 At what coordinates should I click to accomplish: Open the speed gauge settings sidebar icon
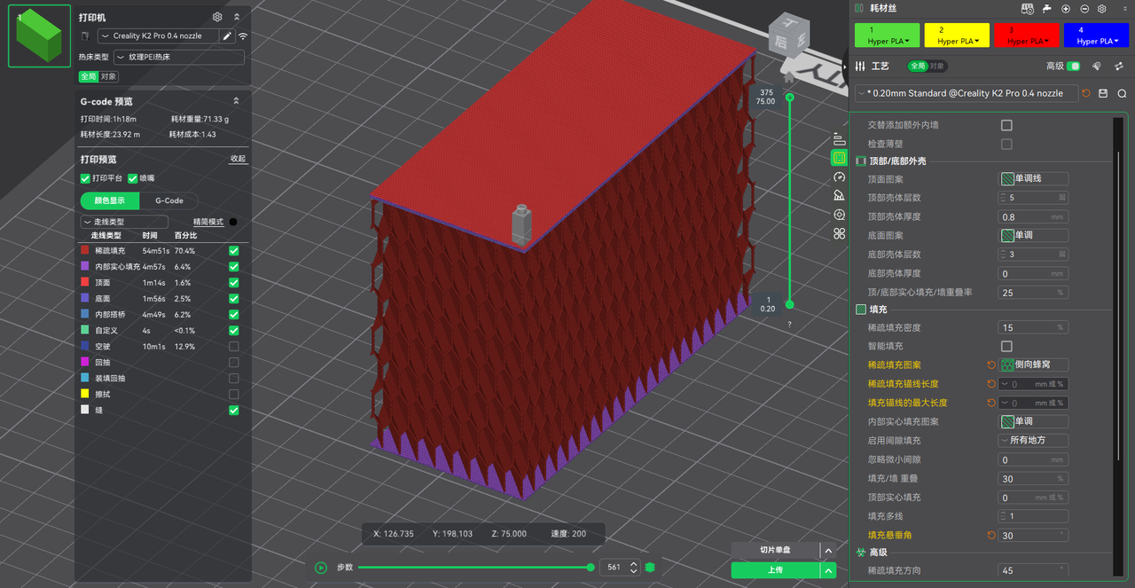(x=839, y=176)
